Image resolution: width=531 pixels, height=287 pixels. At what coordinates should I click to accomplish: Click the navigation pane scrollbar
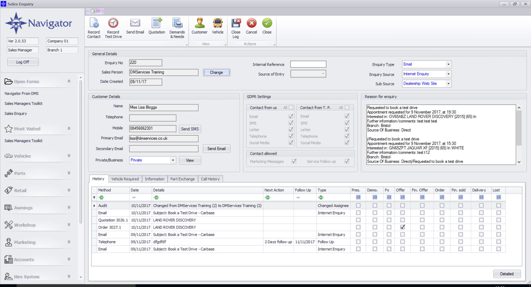point(80,152)
